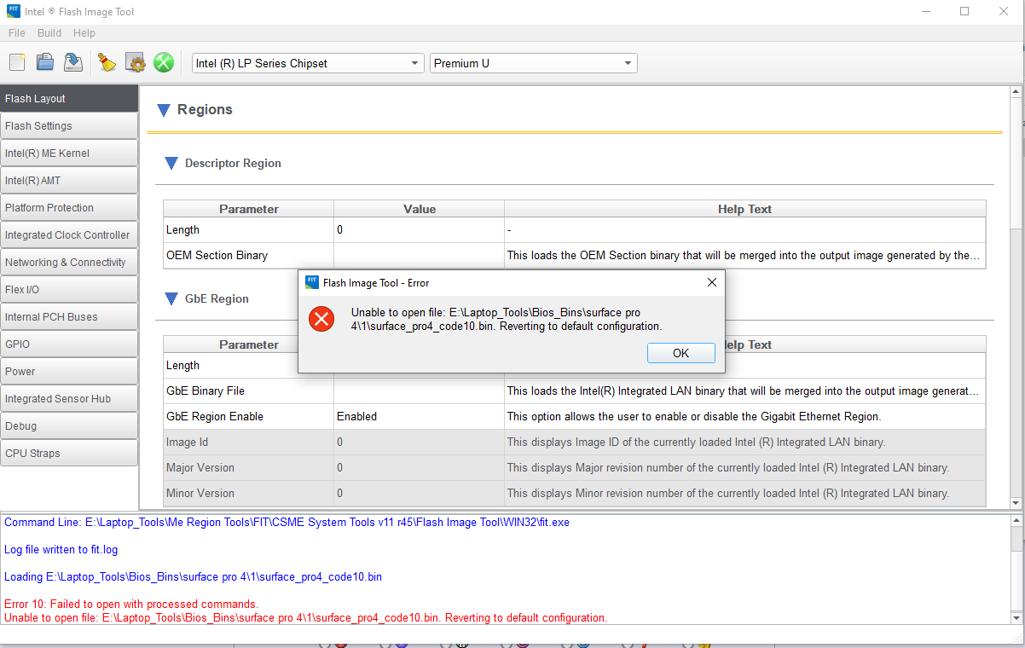
Task: Open the Premium U SKU dropdown
Action: point(533,63)
